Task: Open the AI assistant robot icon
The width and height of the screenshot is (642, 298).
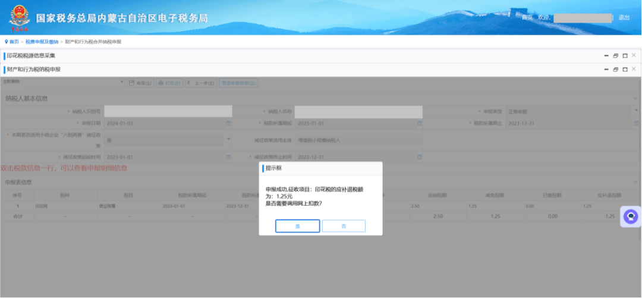Action: (631, 217)
